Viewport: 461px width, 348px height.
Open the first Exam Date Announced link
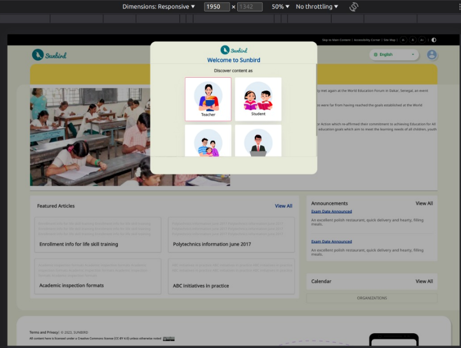tap(331, 211)
